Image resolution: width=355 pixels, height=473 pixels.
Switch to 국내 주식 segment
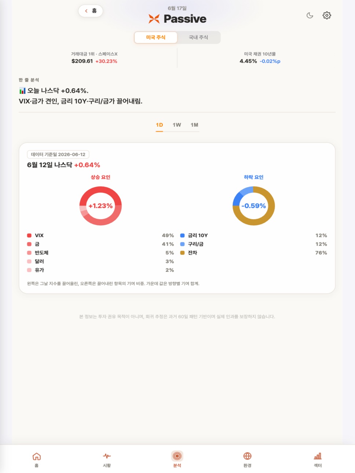click(198, 37)
